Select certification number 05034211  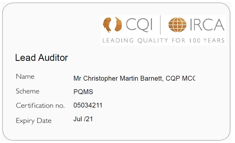coord(88,105)
